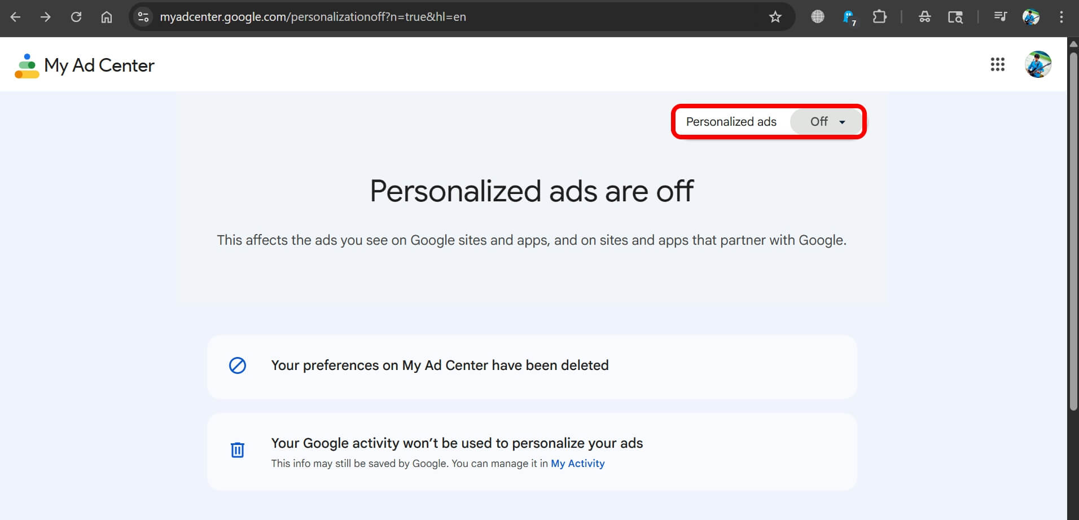Open the globe extension icon
The height and width of the screenshot is (520, 1079).
817,17
